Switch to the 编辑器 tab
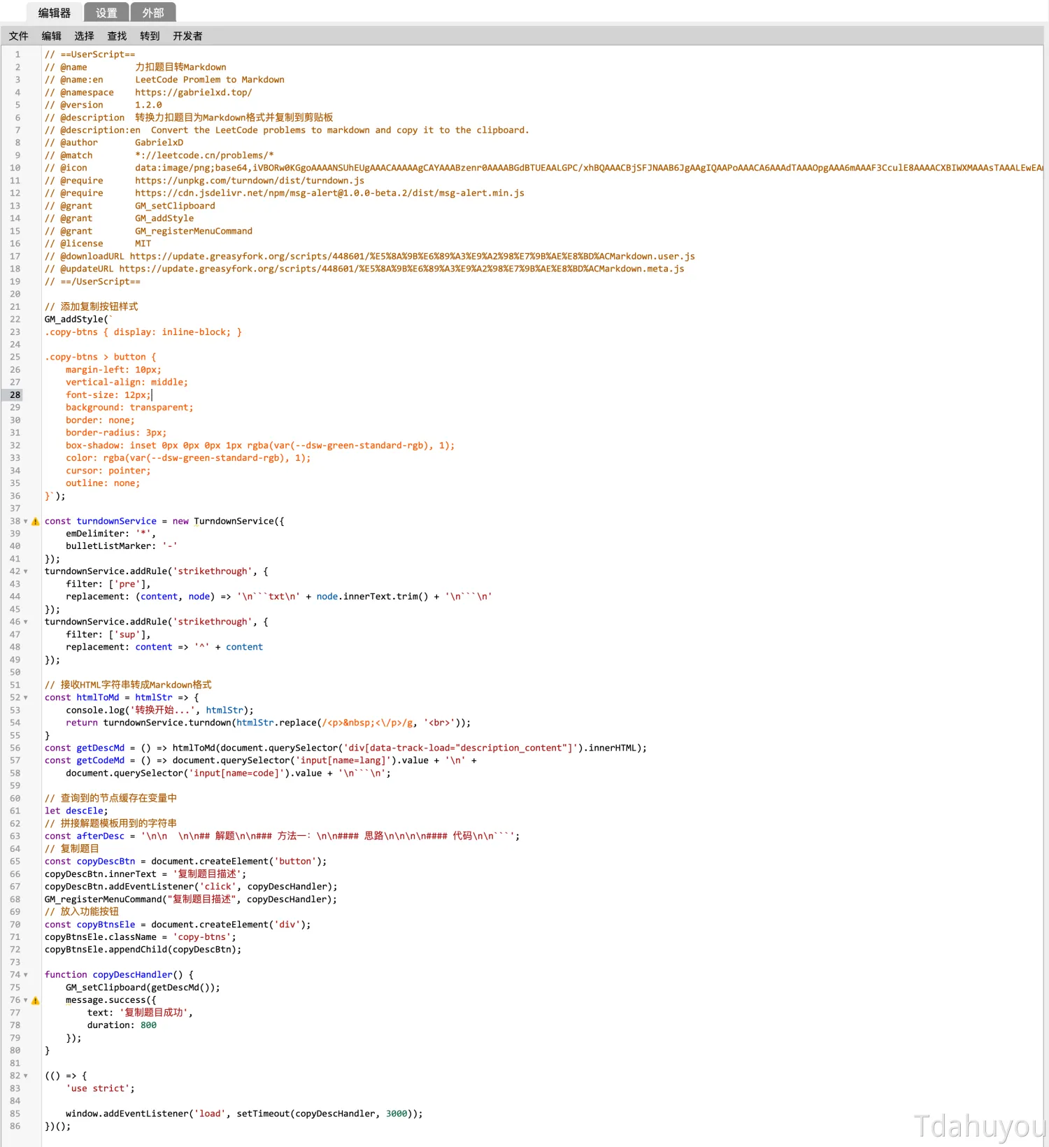This screenshot has height=1147, width=1049. 55,13
